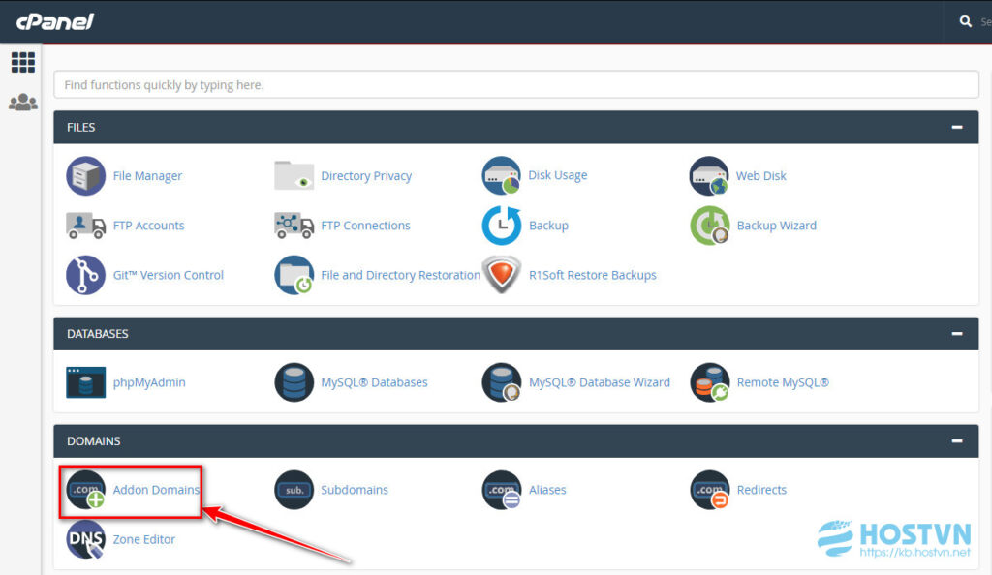
Task: Open the Backup clock icon
Action: point(501,226)
